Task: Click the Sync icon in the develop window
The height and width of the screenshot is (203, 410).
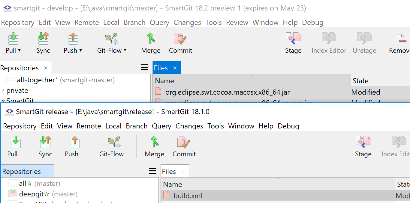Action: click(43, 38)
